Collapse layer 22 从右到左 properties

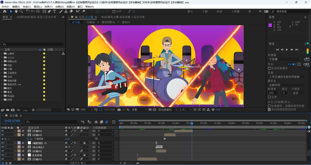16,147
